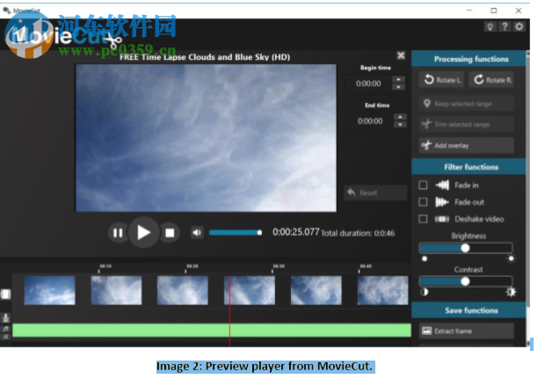
Task: Select the first timeline thumbnail
Action: [x=49, y=290]
